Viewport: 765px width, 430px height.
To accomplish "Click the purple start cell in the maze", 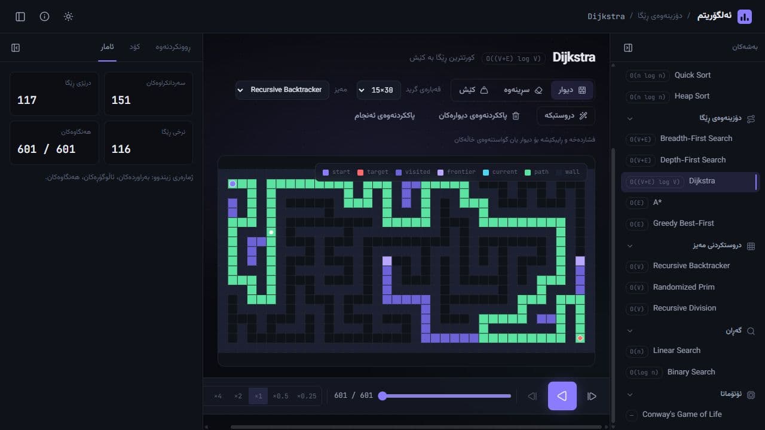I will tap(232, 184).
